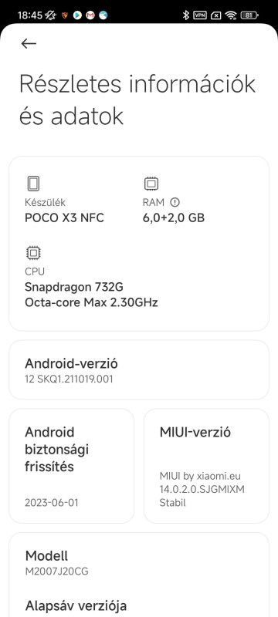Tap the POCO X3 NFC device name
Viewport: 278px width, 617px height.
point(64,217)
